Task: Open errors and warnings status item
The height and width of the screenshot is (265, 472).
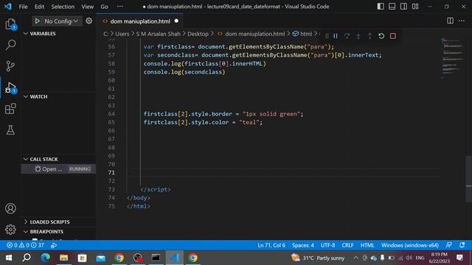Action: [25, 245]
